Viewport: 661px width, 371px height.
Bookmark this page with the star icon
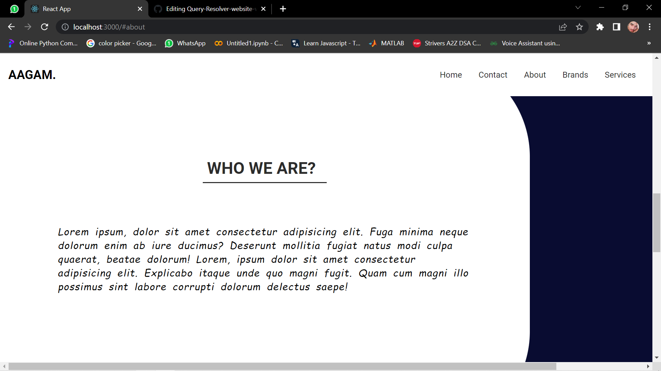(x=579, y=27)
